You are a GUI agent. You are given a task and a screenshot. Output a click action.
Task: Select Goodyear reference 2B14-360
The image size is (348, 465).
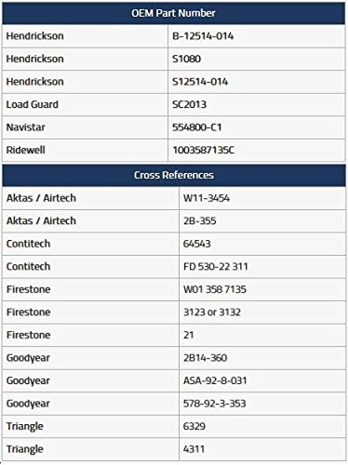click(x=205, y=358)
